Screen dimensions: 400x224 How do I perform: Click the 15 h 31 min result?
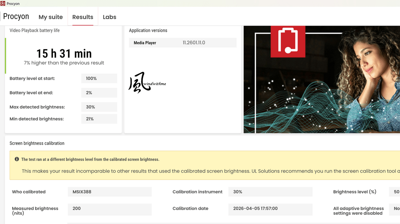(x=64, y=53)
